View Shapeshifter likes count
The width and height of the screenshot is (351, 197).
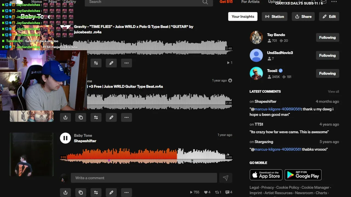(208, 192)
